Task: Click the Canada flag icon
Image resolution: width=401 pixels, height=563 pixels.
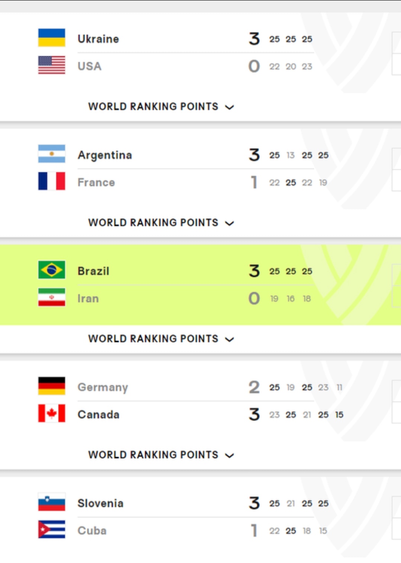Action: click(x=52, y=413)
